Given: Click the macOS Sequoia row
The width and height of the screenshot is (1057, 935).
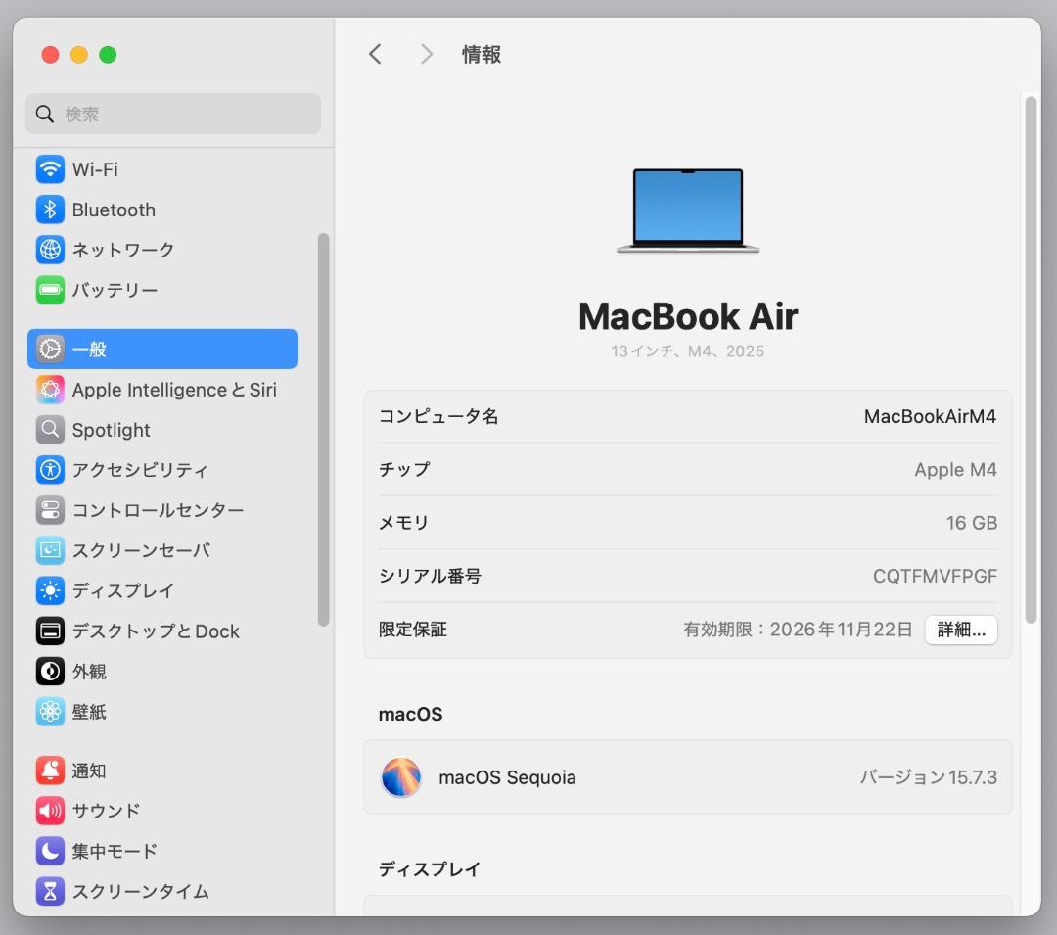Looking at the screenshot, I should 685,776.
